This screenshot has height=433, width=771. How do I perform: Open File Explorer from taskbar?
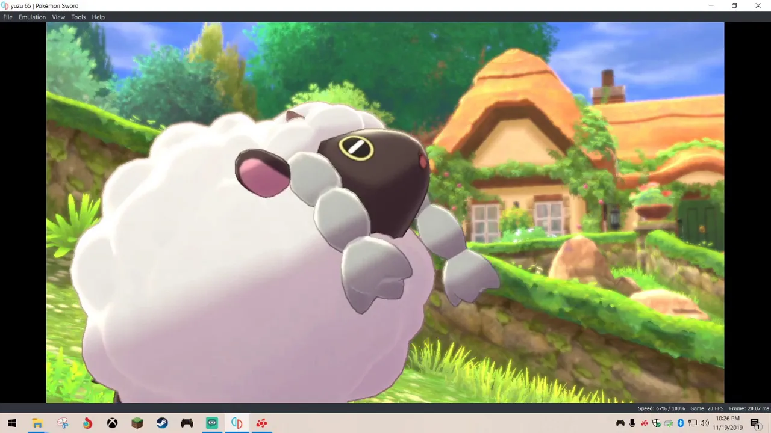(x=37, y=423)
